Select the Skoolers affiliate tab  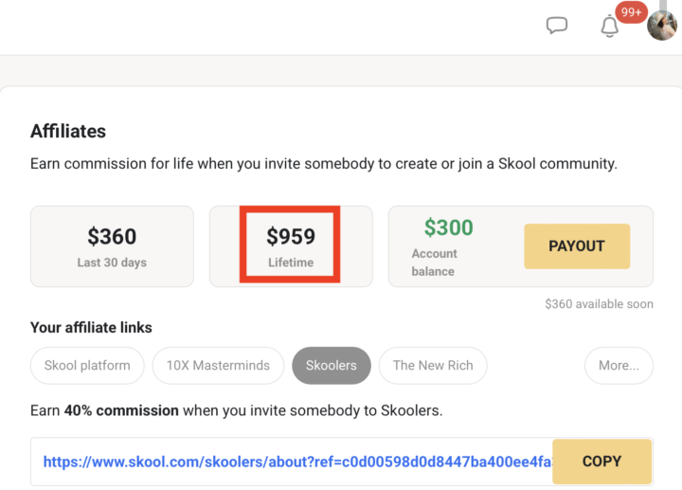331,365
